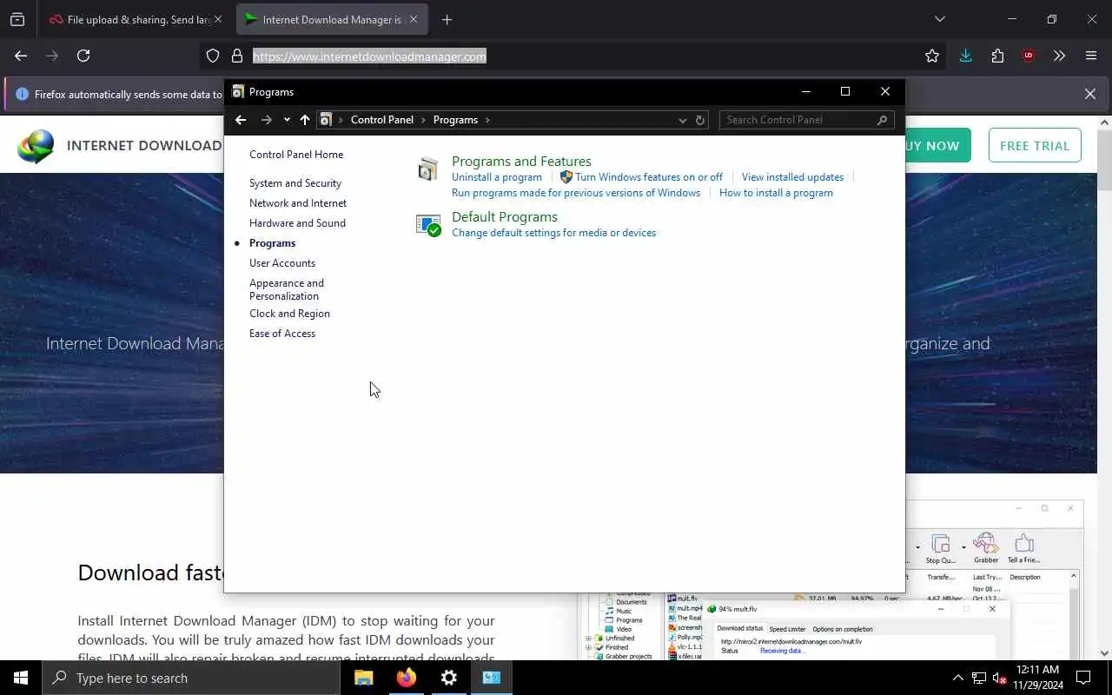Click the Programs and Features icon
This screenshot has width=1112, height=695.
coord(427,169)
